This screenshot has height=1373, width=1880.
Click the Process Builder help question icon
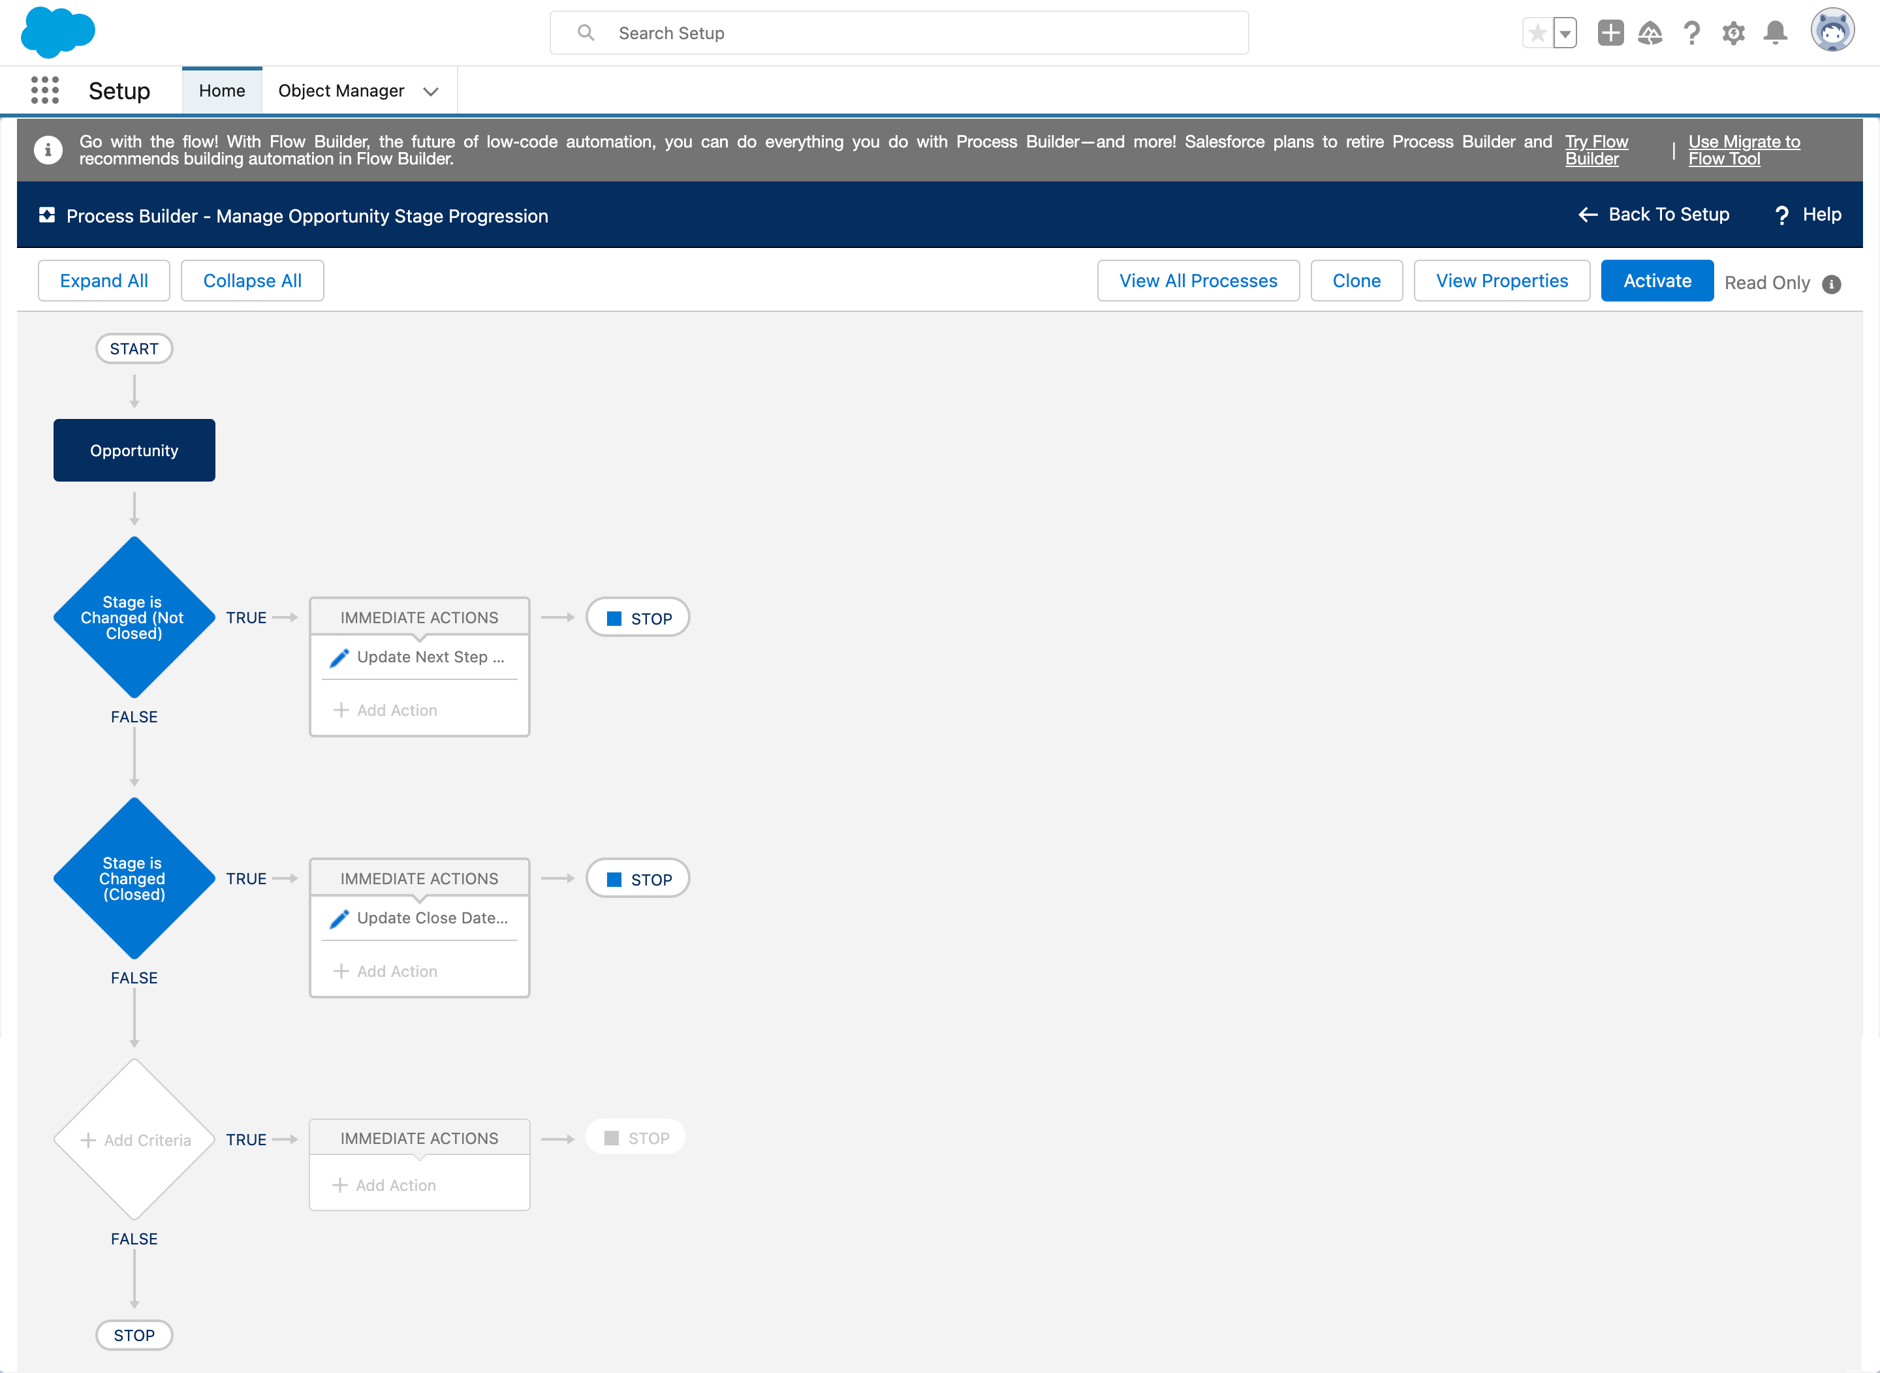coord(1782,215)
